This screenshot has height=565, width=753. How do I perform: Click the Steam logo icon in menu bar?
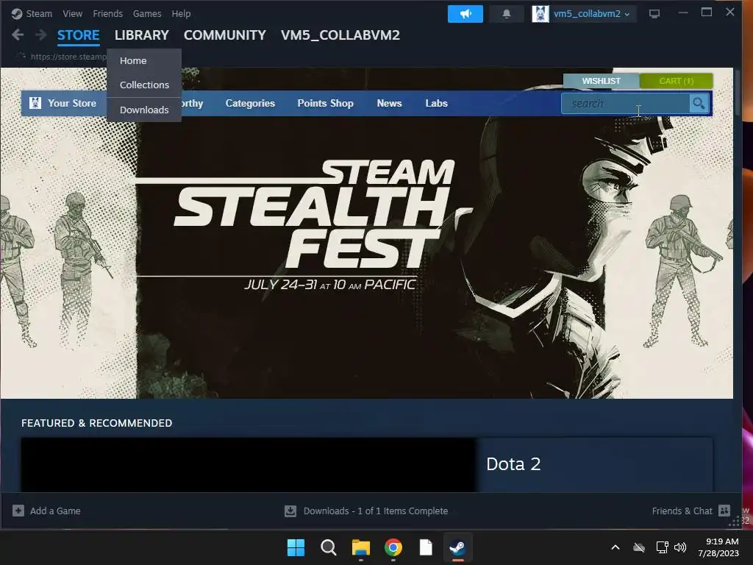(17, 13)
